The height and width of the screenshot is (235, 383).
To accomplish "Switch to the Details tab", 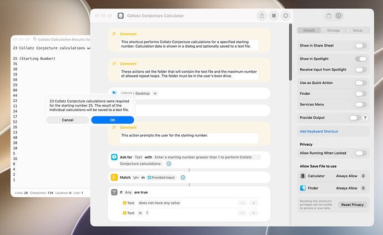I will coord(309,30).
